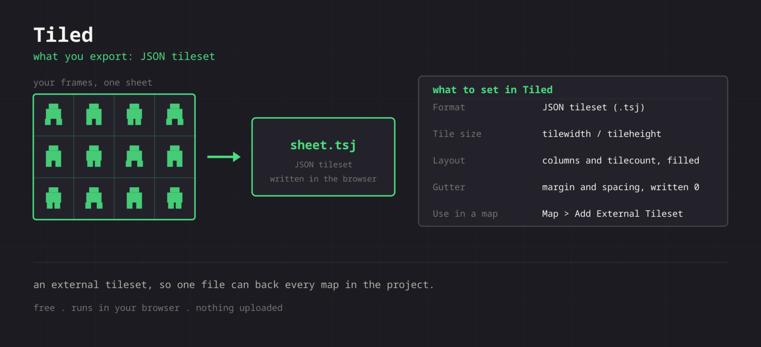The image size is (761, 347).
Task: Select the "what you export: JSON tileset" subtitle
Action: [124, 57]
